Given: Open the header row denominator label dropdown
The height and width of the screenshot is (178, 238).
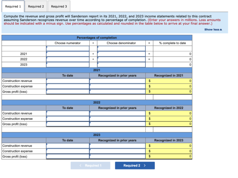Looking at the screenshot, I should click(121, 48).
